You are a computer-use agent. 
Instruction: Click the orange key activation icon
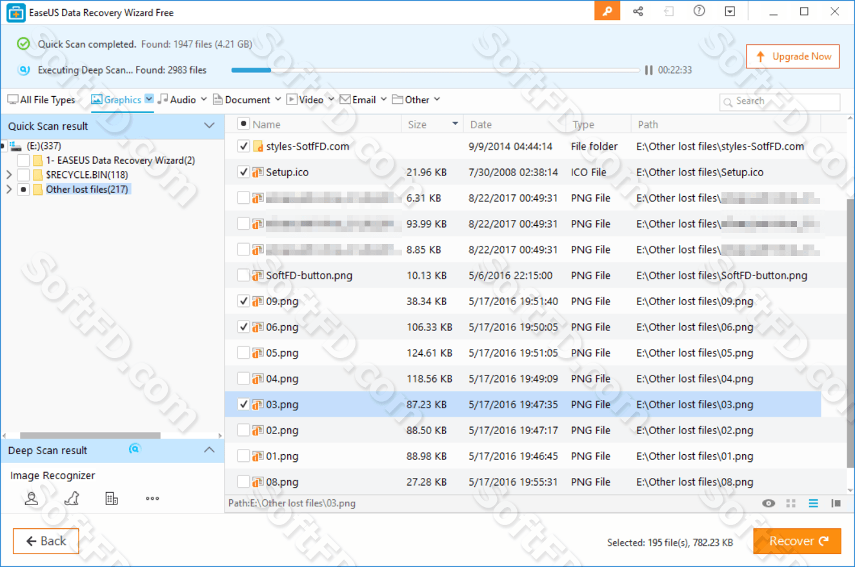pyautogui.click(x=607, y=12)
